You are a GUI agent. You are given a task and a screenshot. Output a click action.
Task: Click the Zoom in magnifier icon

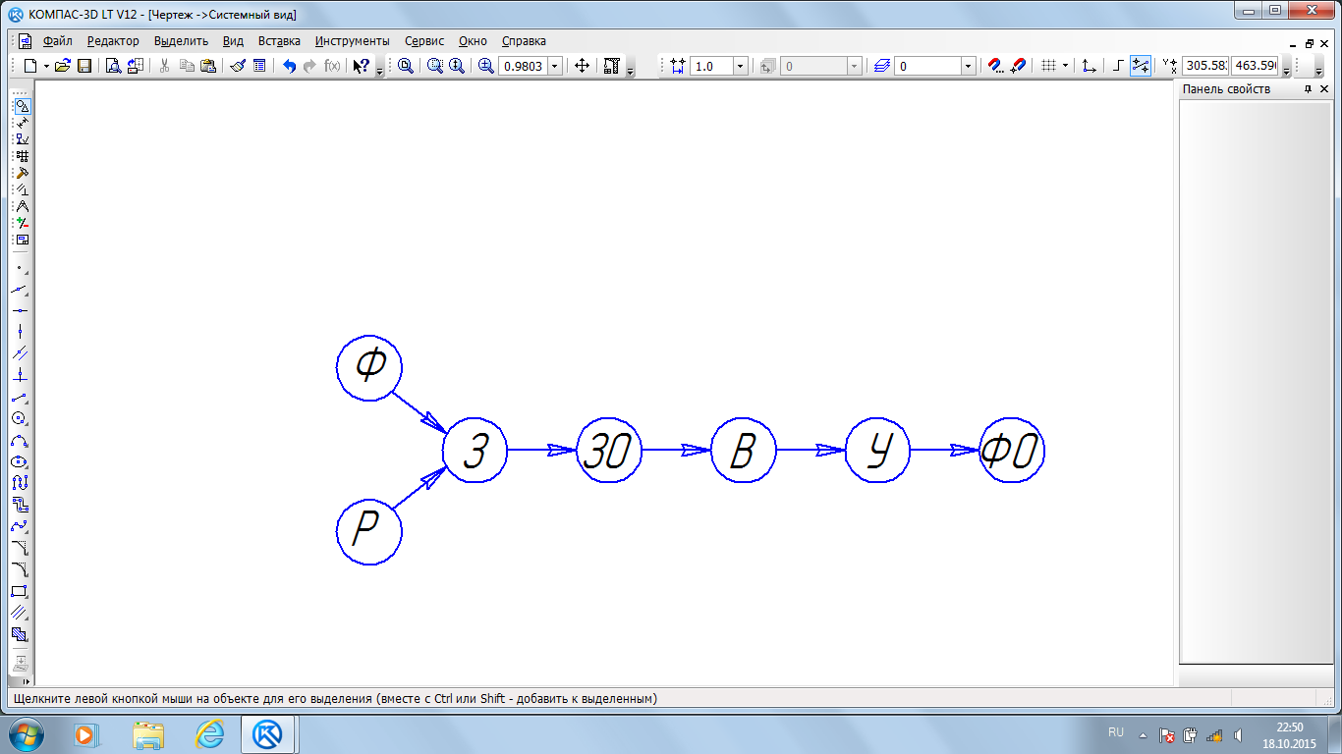(485, 66)
